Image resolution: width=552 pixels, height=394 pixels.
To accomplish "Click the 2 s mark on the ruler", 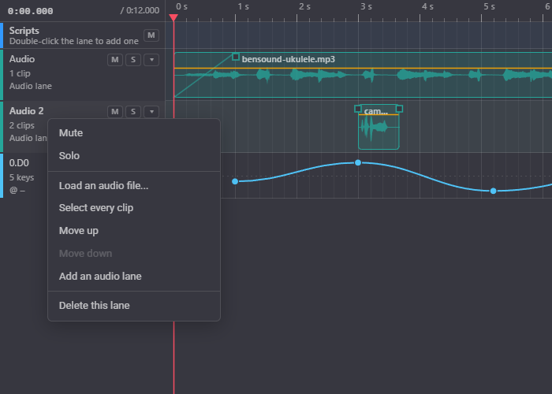I will [304, 6].
